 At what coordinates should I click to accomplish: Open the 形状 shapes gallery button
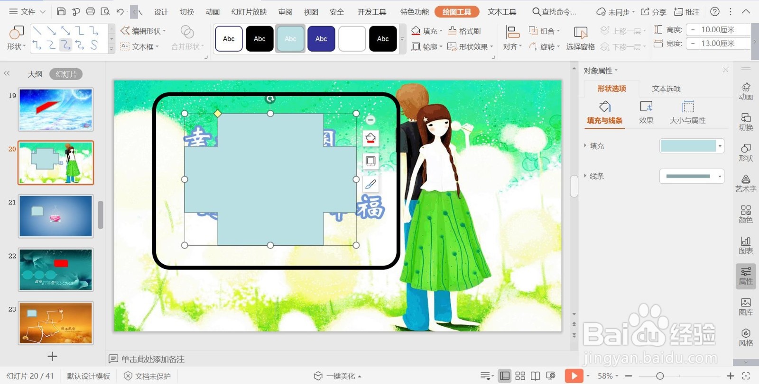pyautogui.click(x=16, y=38)
